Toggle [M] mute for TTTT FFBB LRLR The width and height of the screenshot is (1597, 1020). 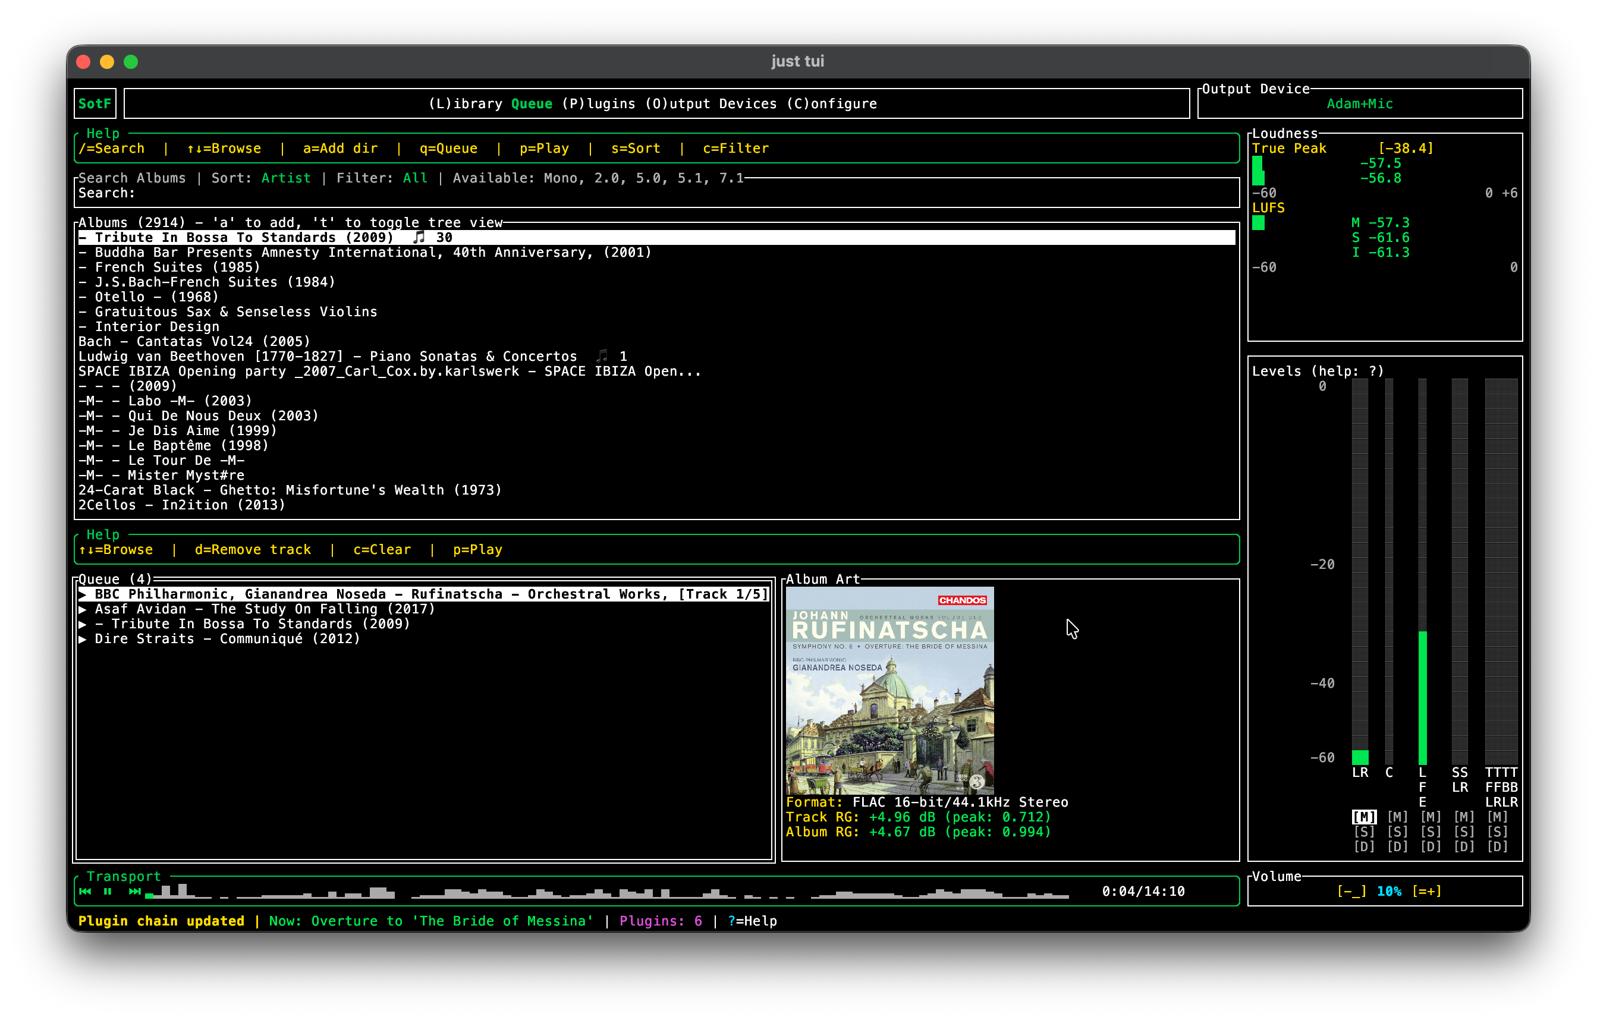(x=1498, y=817)
